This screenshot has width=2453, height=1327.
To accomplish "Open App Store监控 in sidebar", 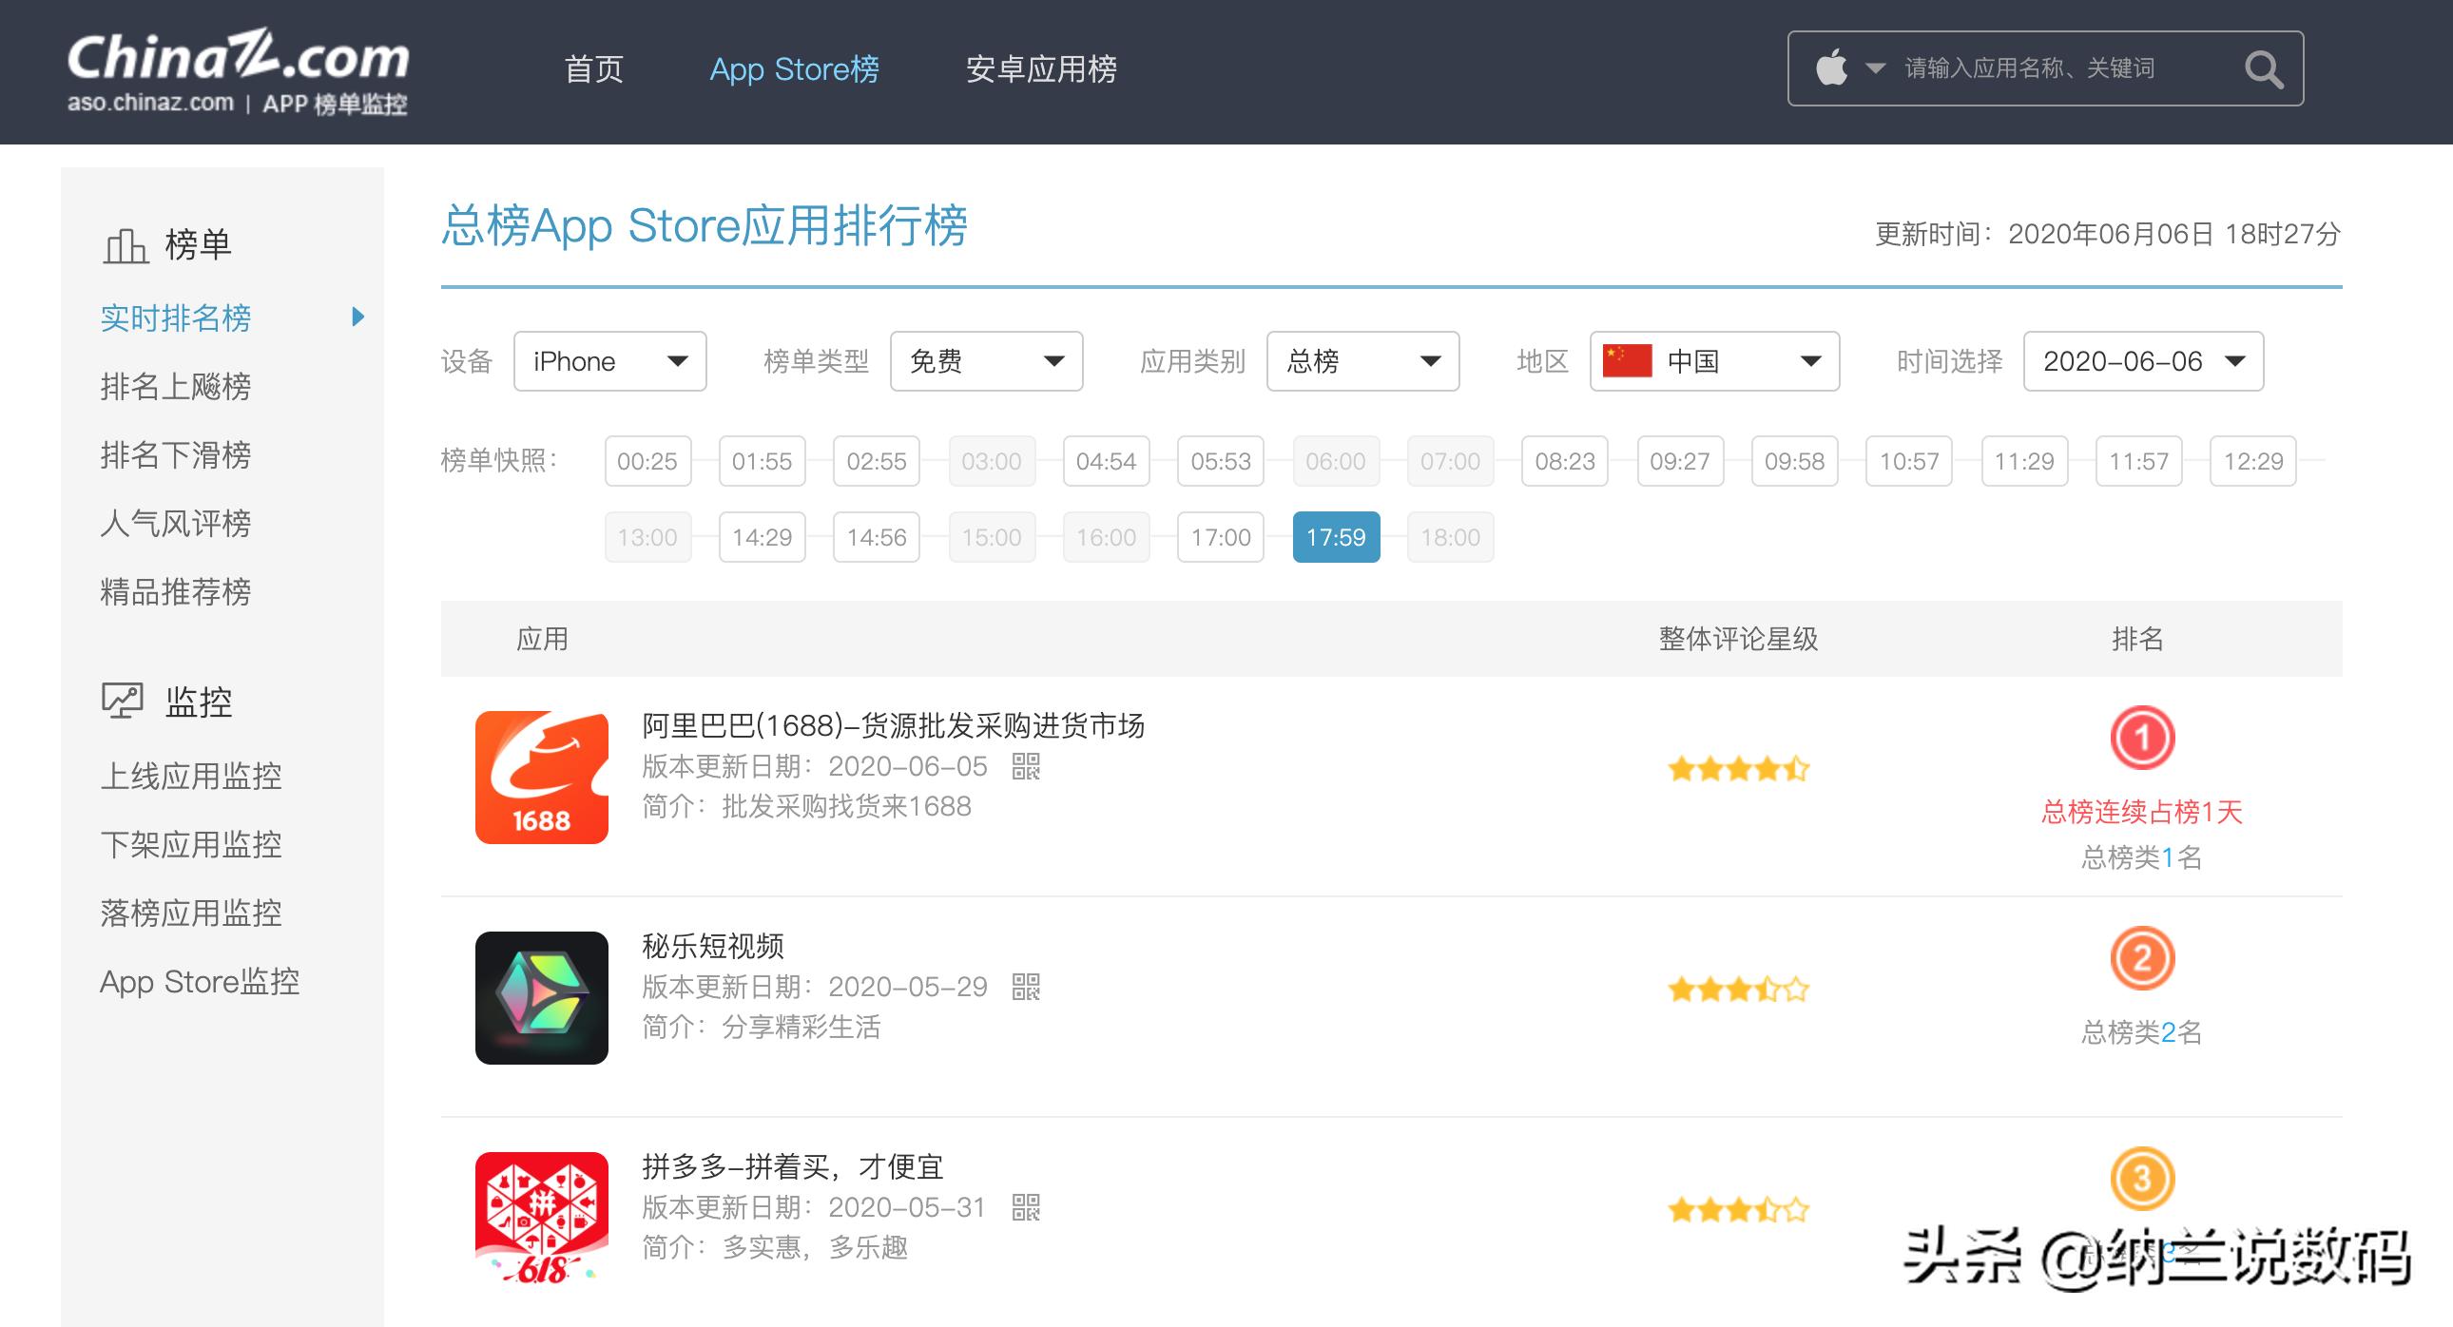I will tap(199, 981).
